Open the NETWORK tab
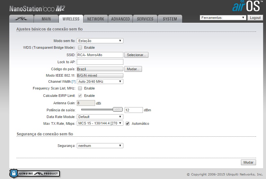This screenshot has height=179, width=266. point(96,19)
